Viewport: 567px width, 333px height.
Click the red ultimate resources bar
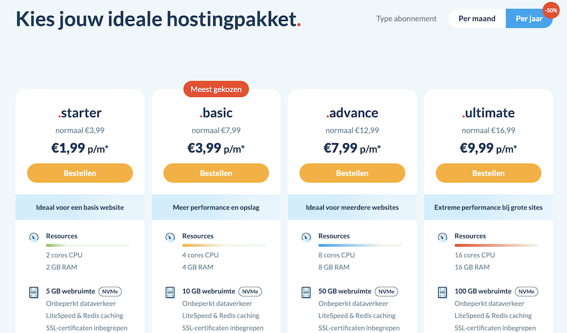496,245
